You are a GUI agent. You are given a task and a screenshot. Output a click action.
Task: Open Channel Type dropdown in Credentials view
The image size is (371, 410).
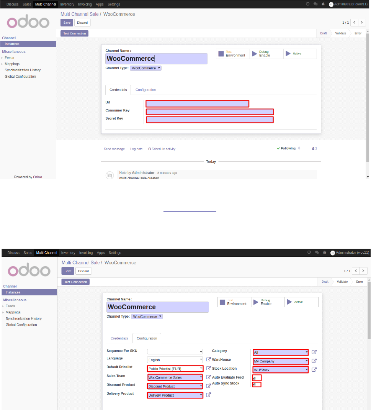(x=146, y=68)
